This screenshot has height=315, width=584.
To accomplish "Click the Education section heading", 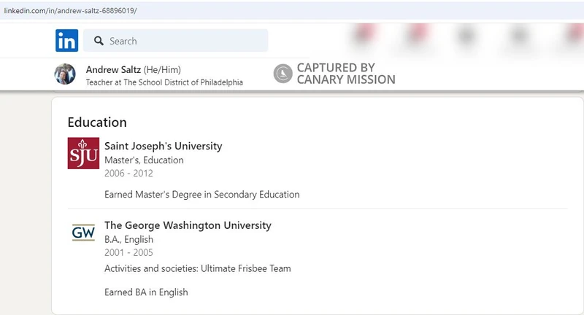I will tap(97, 122).
